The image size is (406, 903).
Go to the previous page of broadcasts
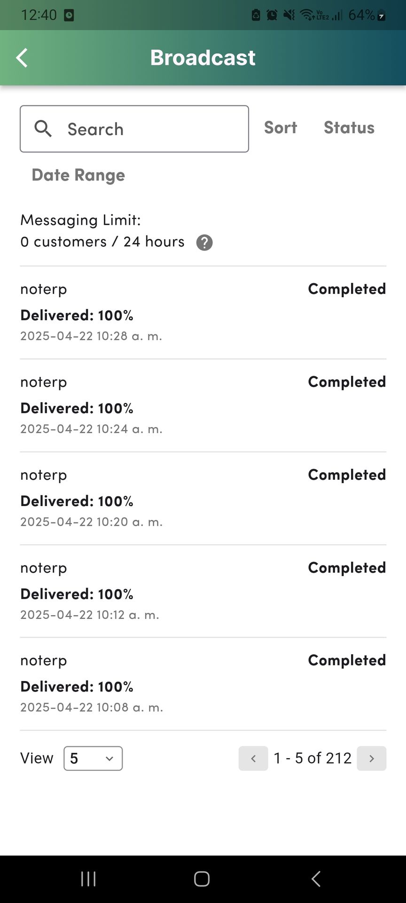pyautogui.click(x=253, y=758)
